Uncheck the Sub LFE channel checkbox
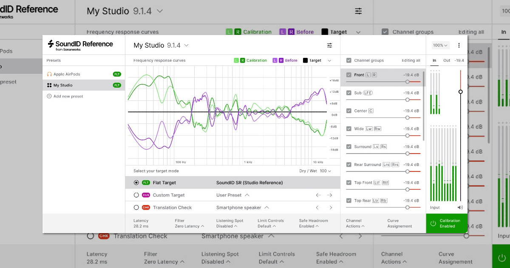This screenshot has height=268, width=510. (349, 93)
